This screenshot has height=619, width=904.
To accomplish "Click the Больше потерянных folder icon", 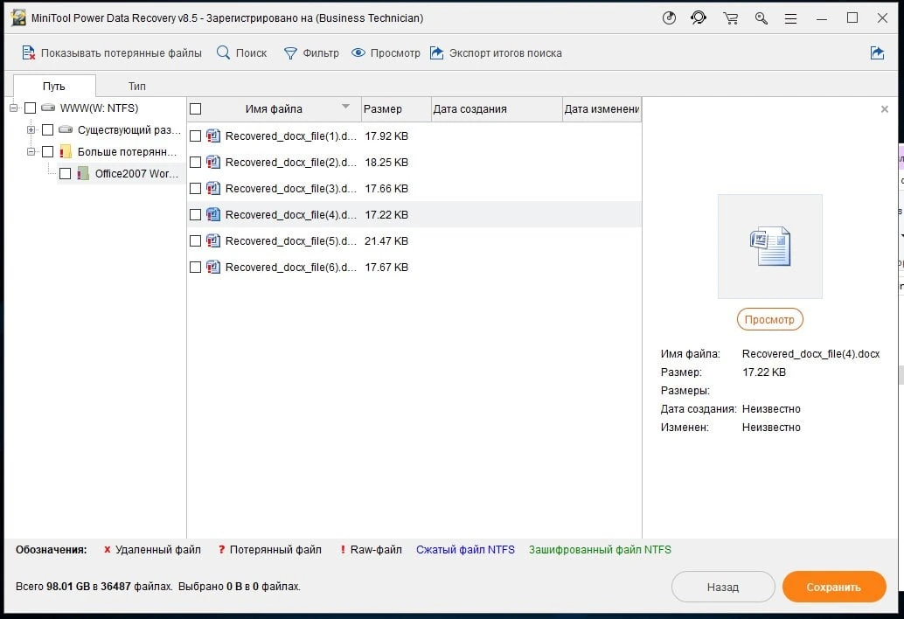I will 66,151.
